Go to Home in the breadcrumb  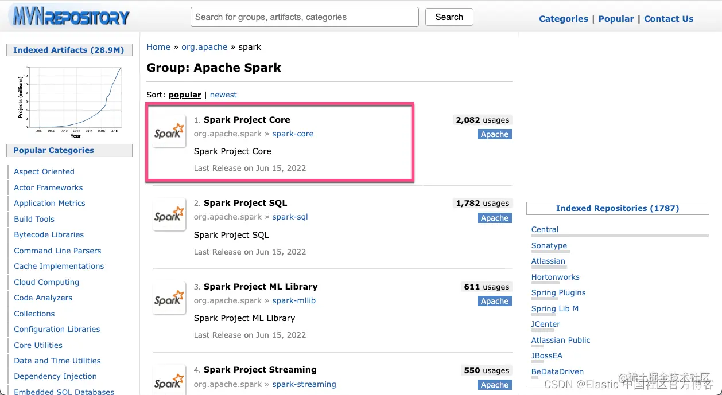point(158,47)
